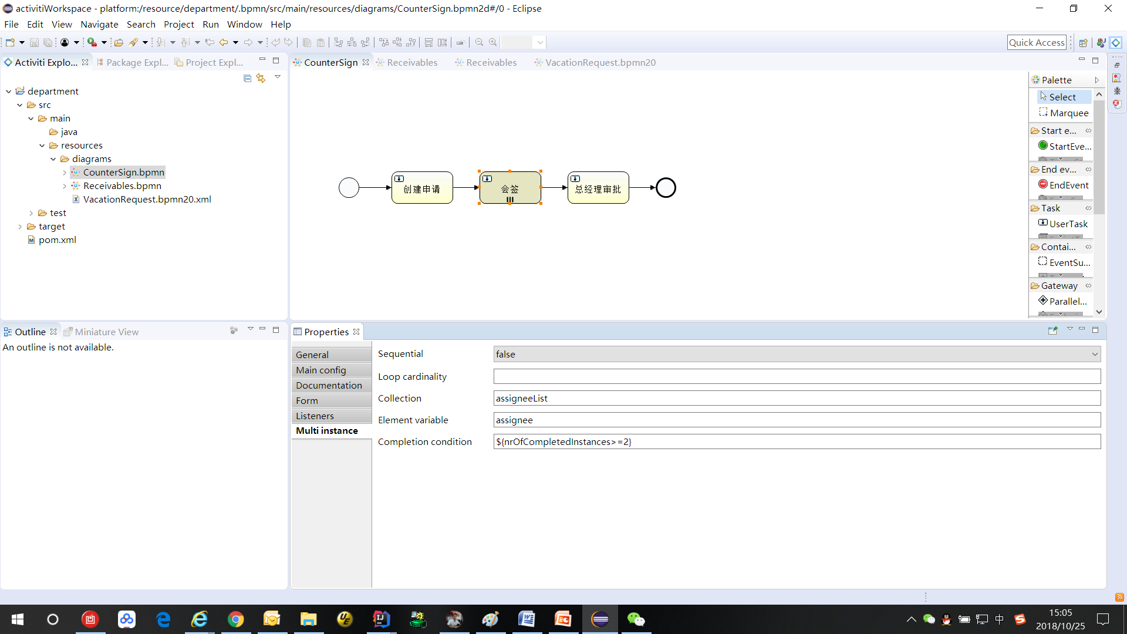Select the General properties tab

click(332, 355)
